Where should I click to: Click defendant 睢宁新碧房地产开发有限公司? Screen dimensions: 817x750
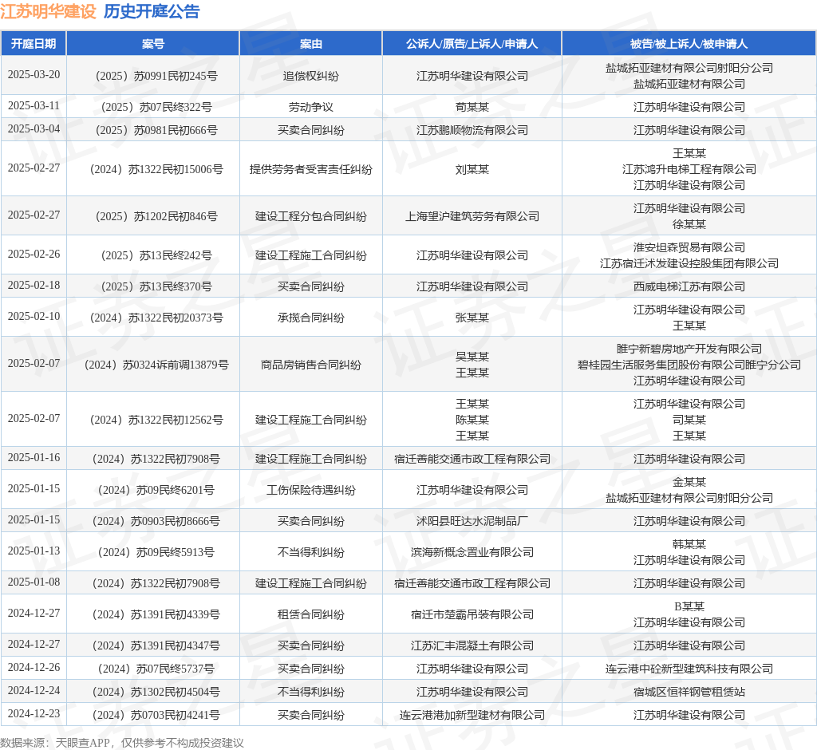pos(689,349)
